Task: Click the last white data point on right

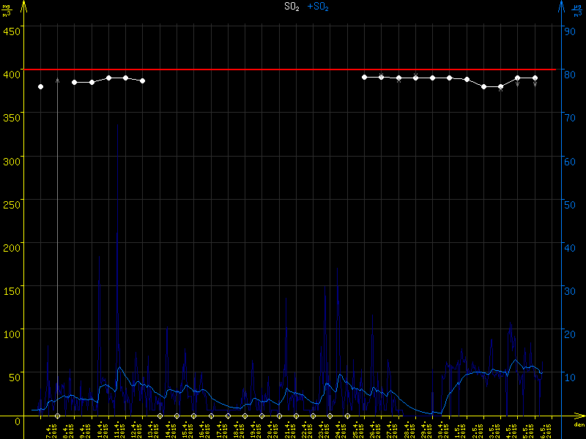Action: (535, 78)
